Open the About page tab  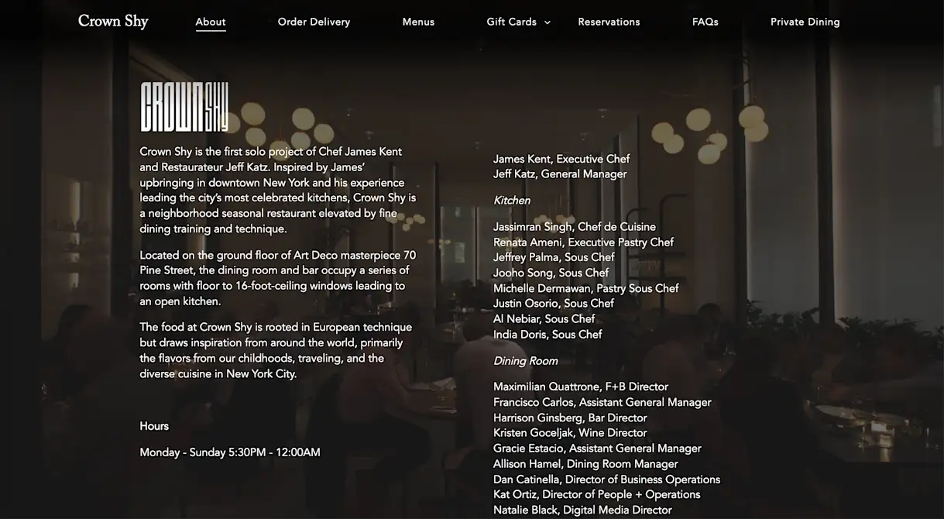211,22
